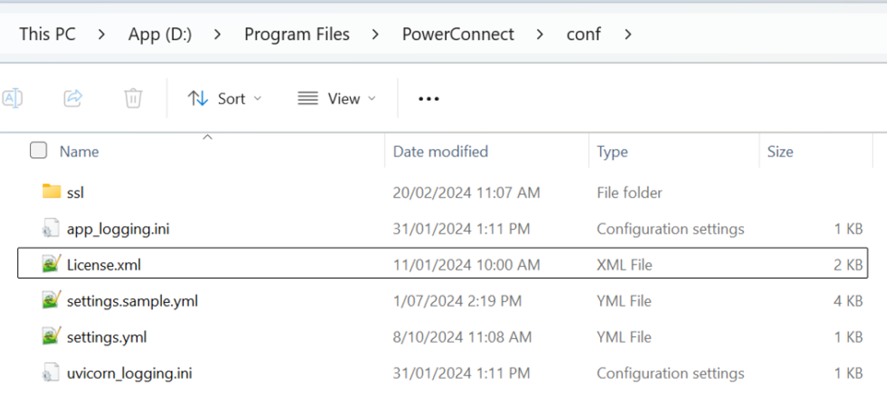
Task: Select the app_logging.ini file icon
Action: click(51, 228)
